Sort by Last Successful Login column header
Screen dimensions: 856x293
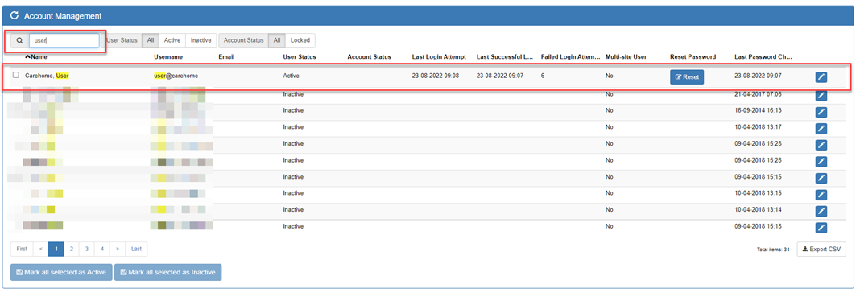505,56
